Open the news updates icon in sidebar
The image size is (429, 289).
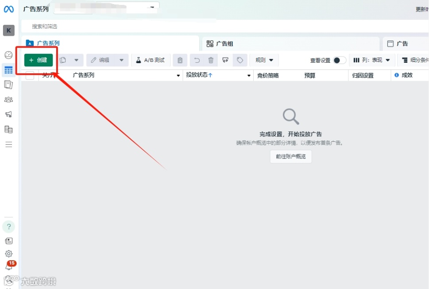tap(9, 241)
